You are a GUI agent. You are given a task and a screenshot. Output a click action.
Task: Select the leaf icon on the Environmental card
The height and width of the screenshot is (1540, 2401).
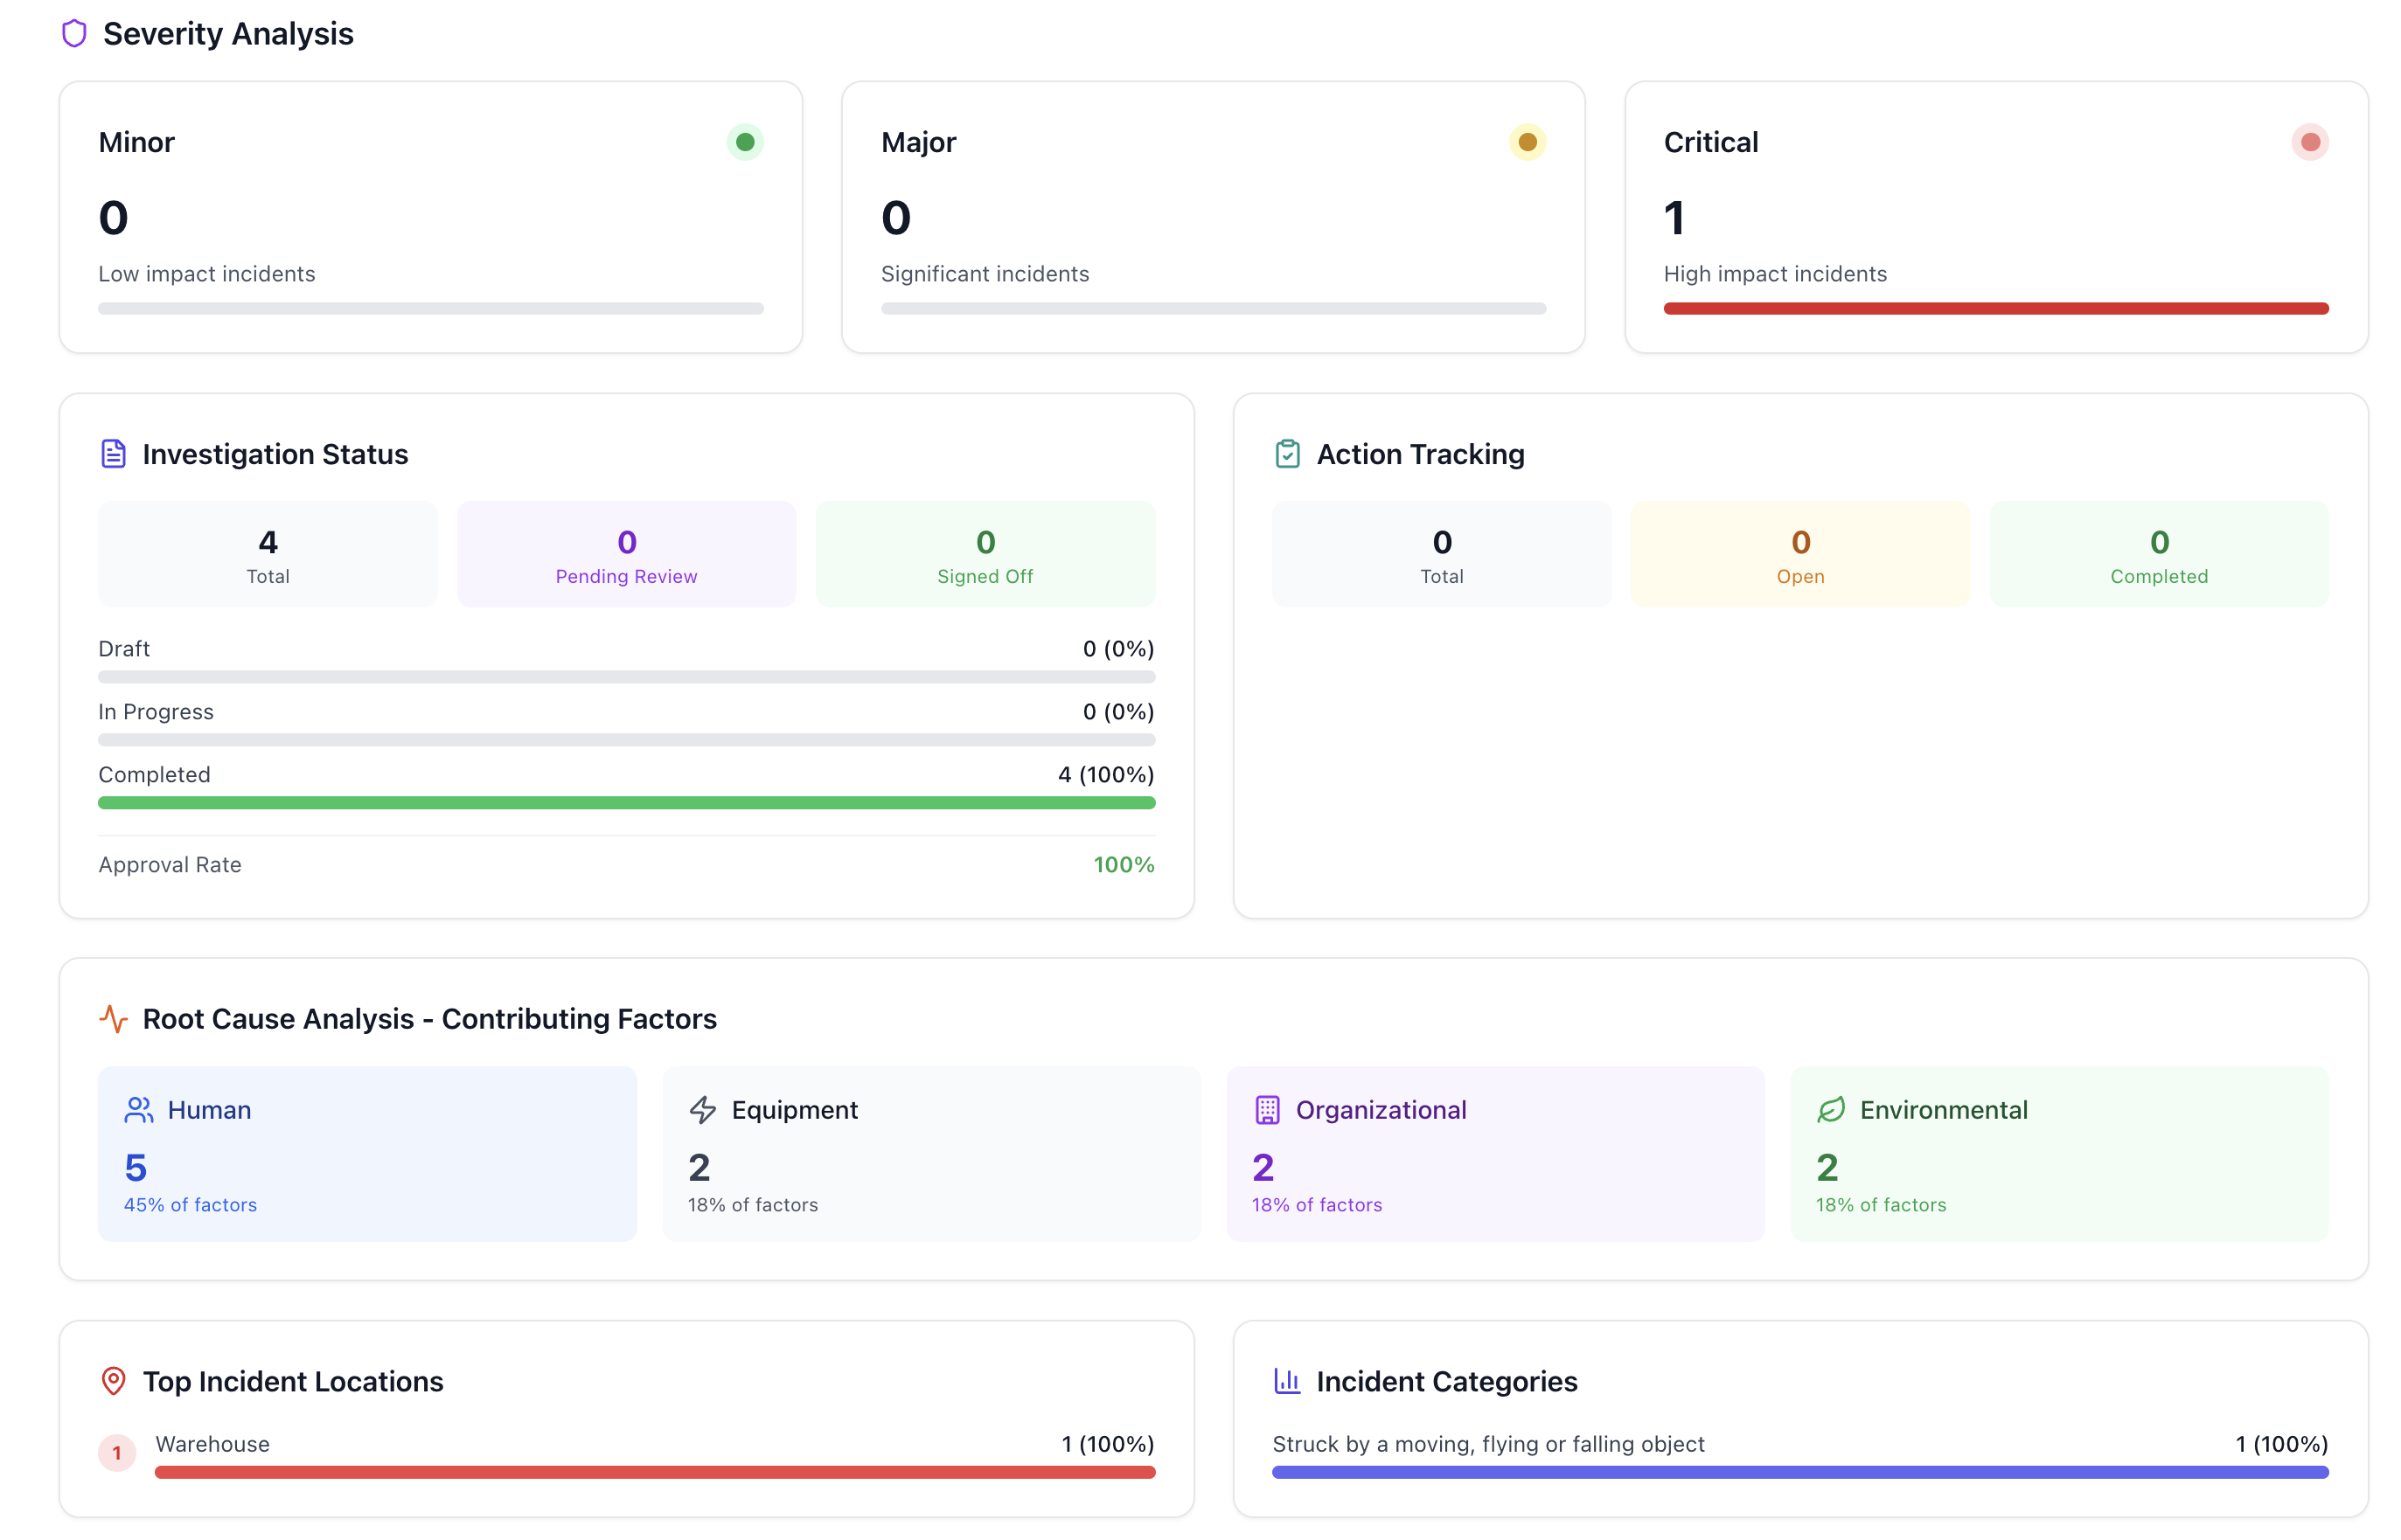(1831, 1109)
